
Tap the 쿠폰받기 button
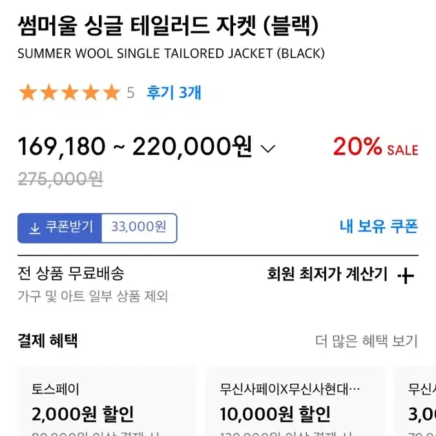tap(60, 228)
